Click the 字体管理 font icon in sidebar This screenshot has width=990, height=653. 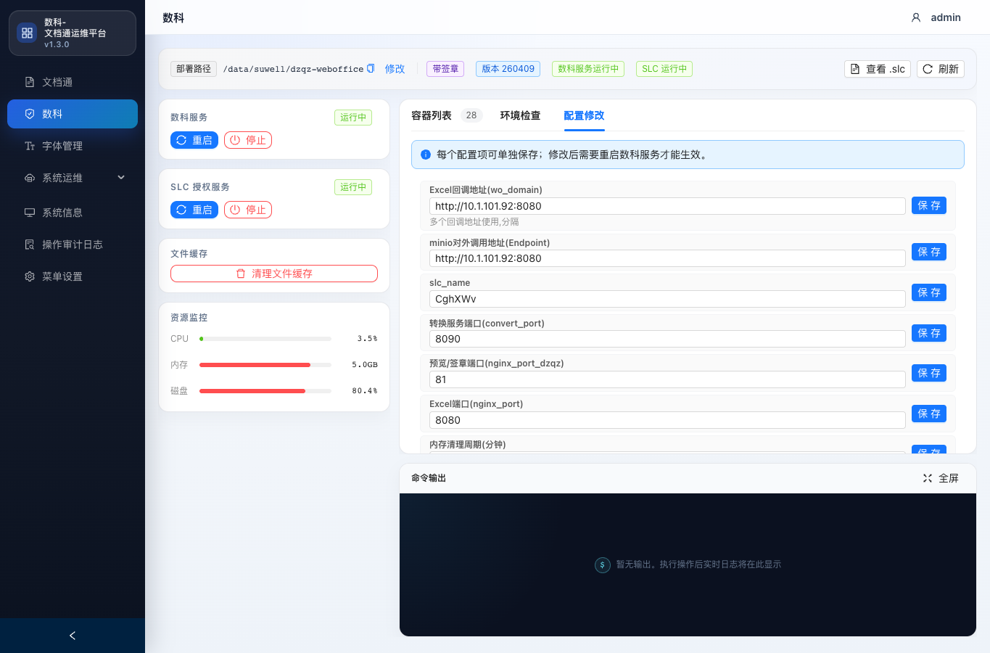click(30, 146)
